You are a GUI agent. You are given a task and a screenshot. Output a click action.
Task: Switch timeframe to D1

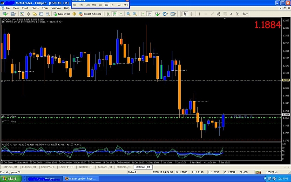point(113,5)
